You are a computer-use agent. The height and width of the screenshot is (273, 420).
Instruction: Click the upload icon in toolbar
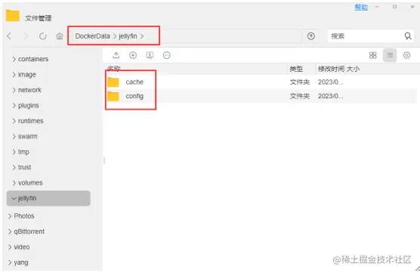click(x=116, y=55)
